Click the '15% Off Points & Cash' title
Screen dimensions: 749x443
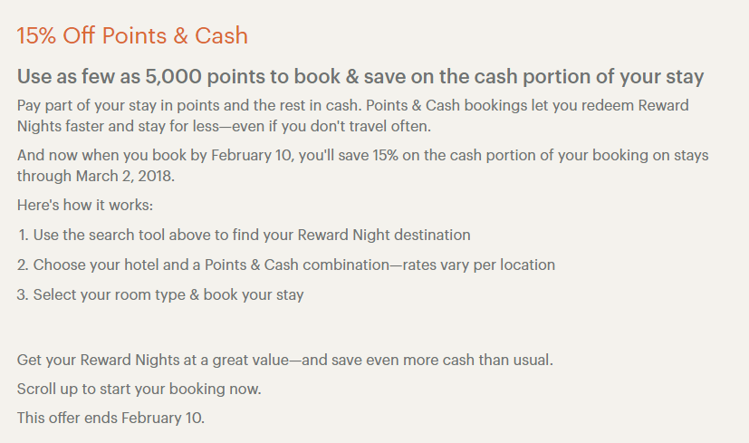pos(132,36)
